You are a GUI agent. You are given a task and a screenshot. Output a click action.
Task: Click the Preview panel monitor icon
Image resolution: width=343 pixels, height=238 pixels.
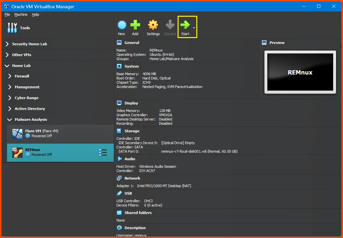point(264,43)
